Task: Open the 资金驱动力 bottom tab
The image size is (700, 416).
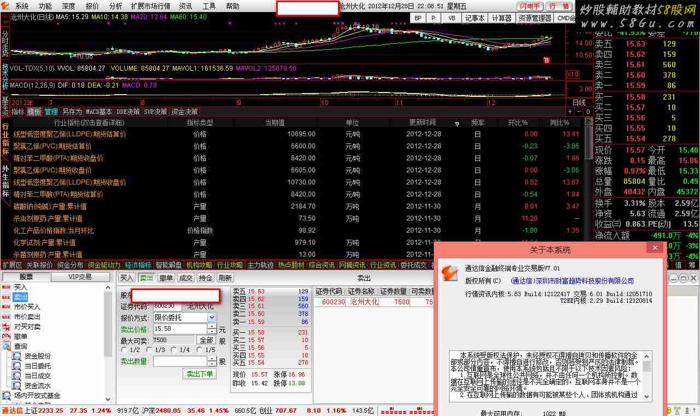Action: pyautogui.click(x=104, y=265)
